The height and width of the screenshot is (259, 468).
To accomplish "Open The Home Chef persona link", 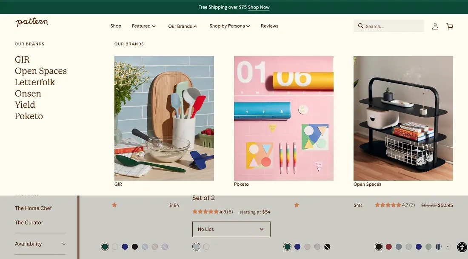I will point(33,208).
